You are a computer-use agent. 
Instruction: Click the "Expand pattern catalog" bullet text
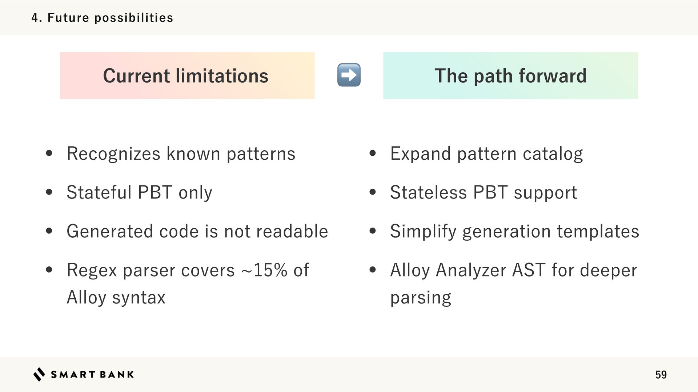pos(486,154)
